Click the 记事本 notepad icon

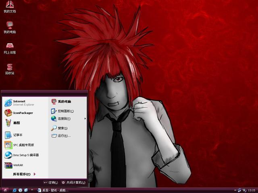(x=8, y=135)
